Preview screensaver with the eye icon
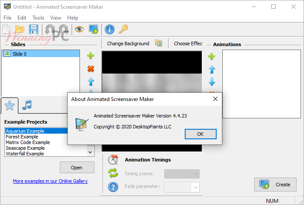304x205 pixels. pyautogui.click(x=79, y=29)
